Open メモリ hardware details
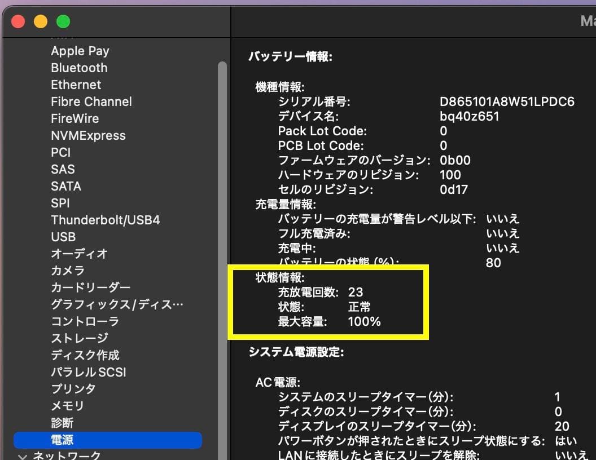Image resolution: width=596 pixels, height=460 pixels. [67, 406]
